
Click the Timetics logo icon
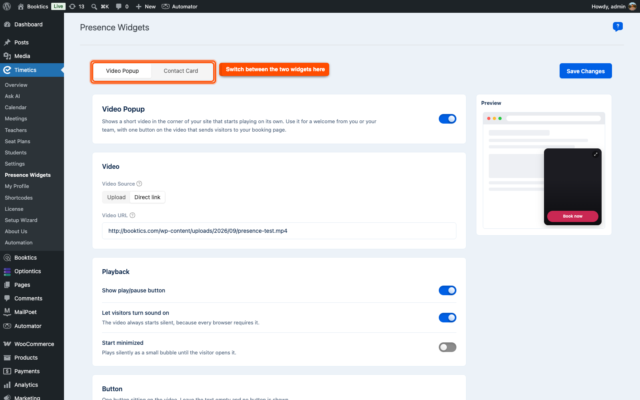coord(7,70)
